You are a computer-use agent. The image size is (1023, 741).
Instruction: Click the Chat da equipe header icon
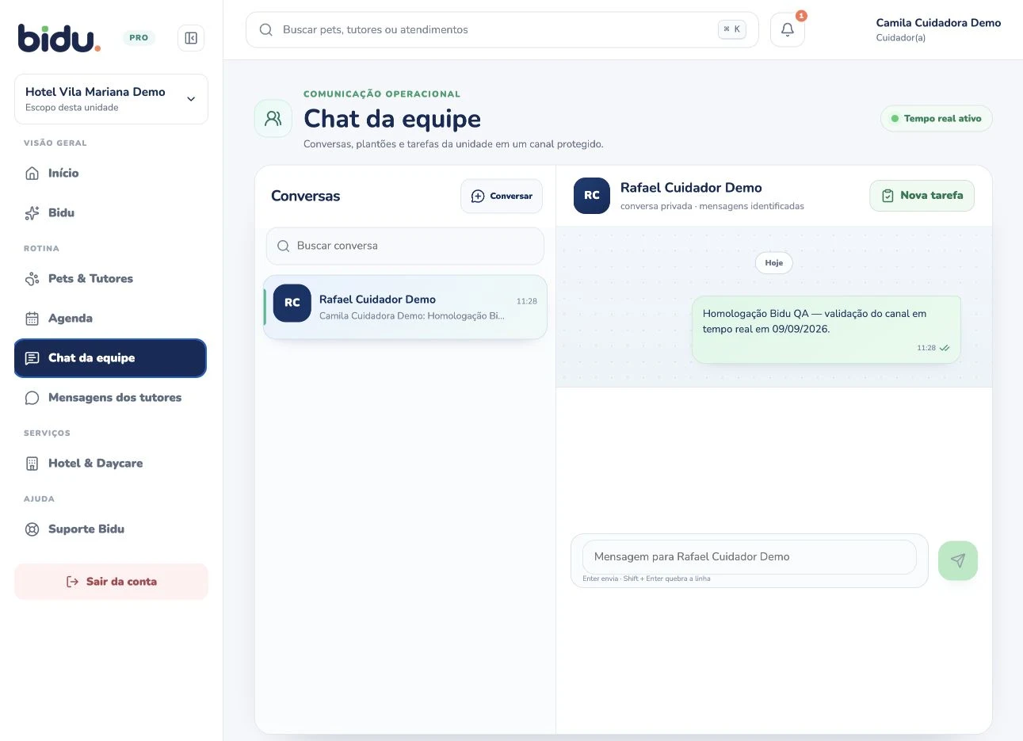[273, 119]
